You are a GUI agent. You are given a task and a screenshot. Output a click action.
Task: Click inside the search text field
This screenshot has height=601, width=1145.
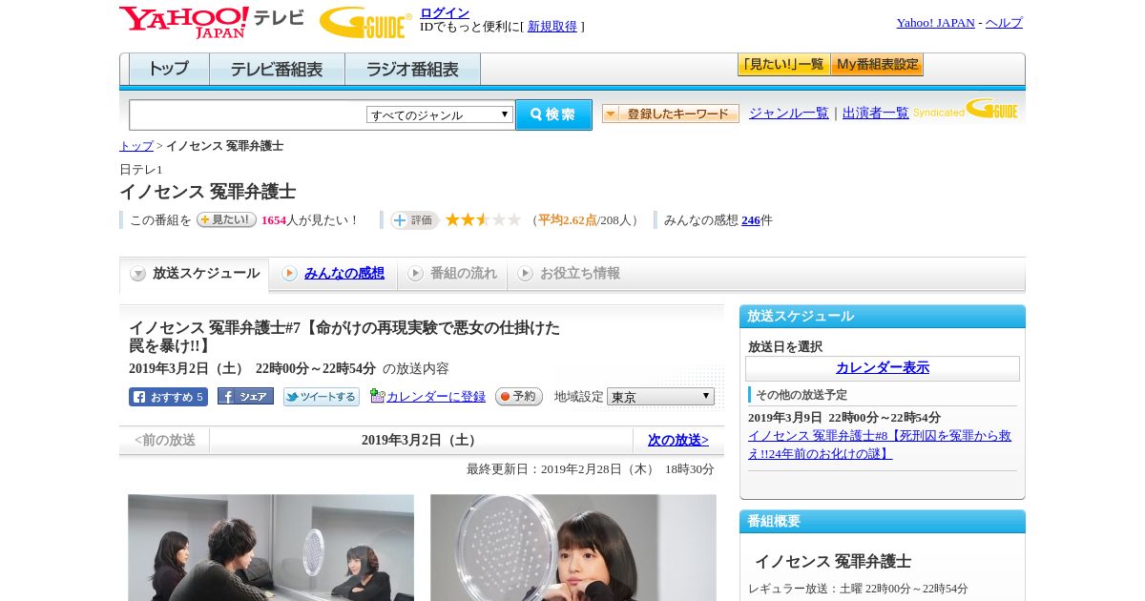pos(248,115)
